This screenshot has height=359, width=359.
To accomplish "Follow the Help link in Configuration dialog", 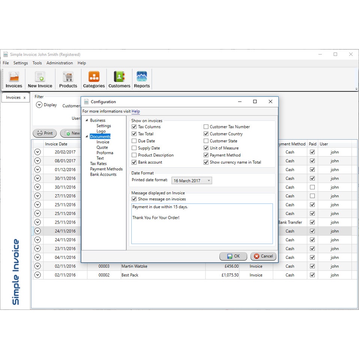I will pyautogui.click(x=135, y=111).
